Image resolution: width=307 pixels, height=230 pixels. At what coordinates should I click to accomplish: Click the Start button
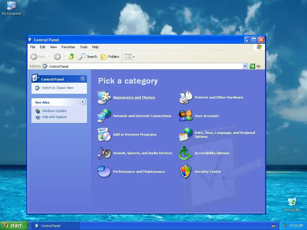click(x=14, y=226)
